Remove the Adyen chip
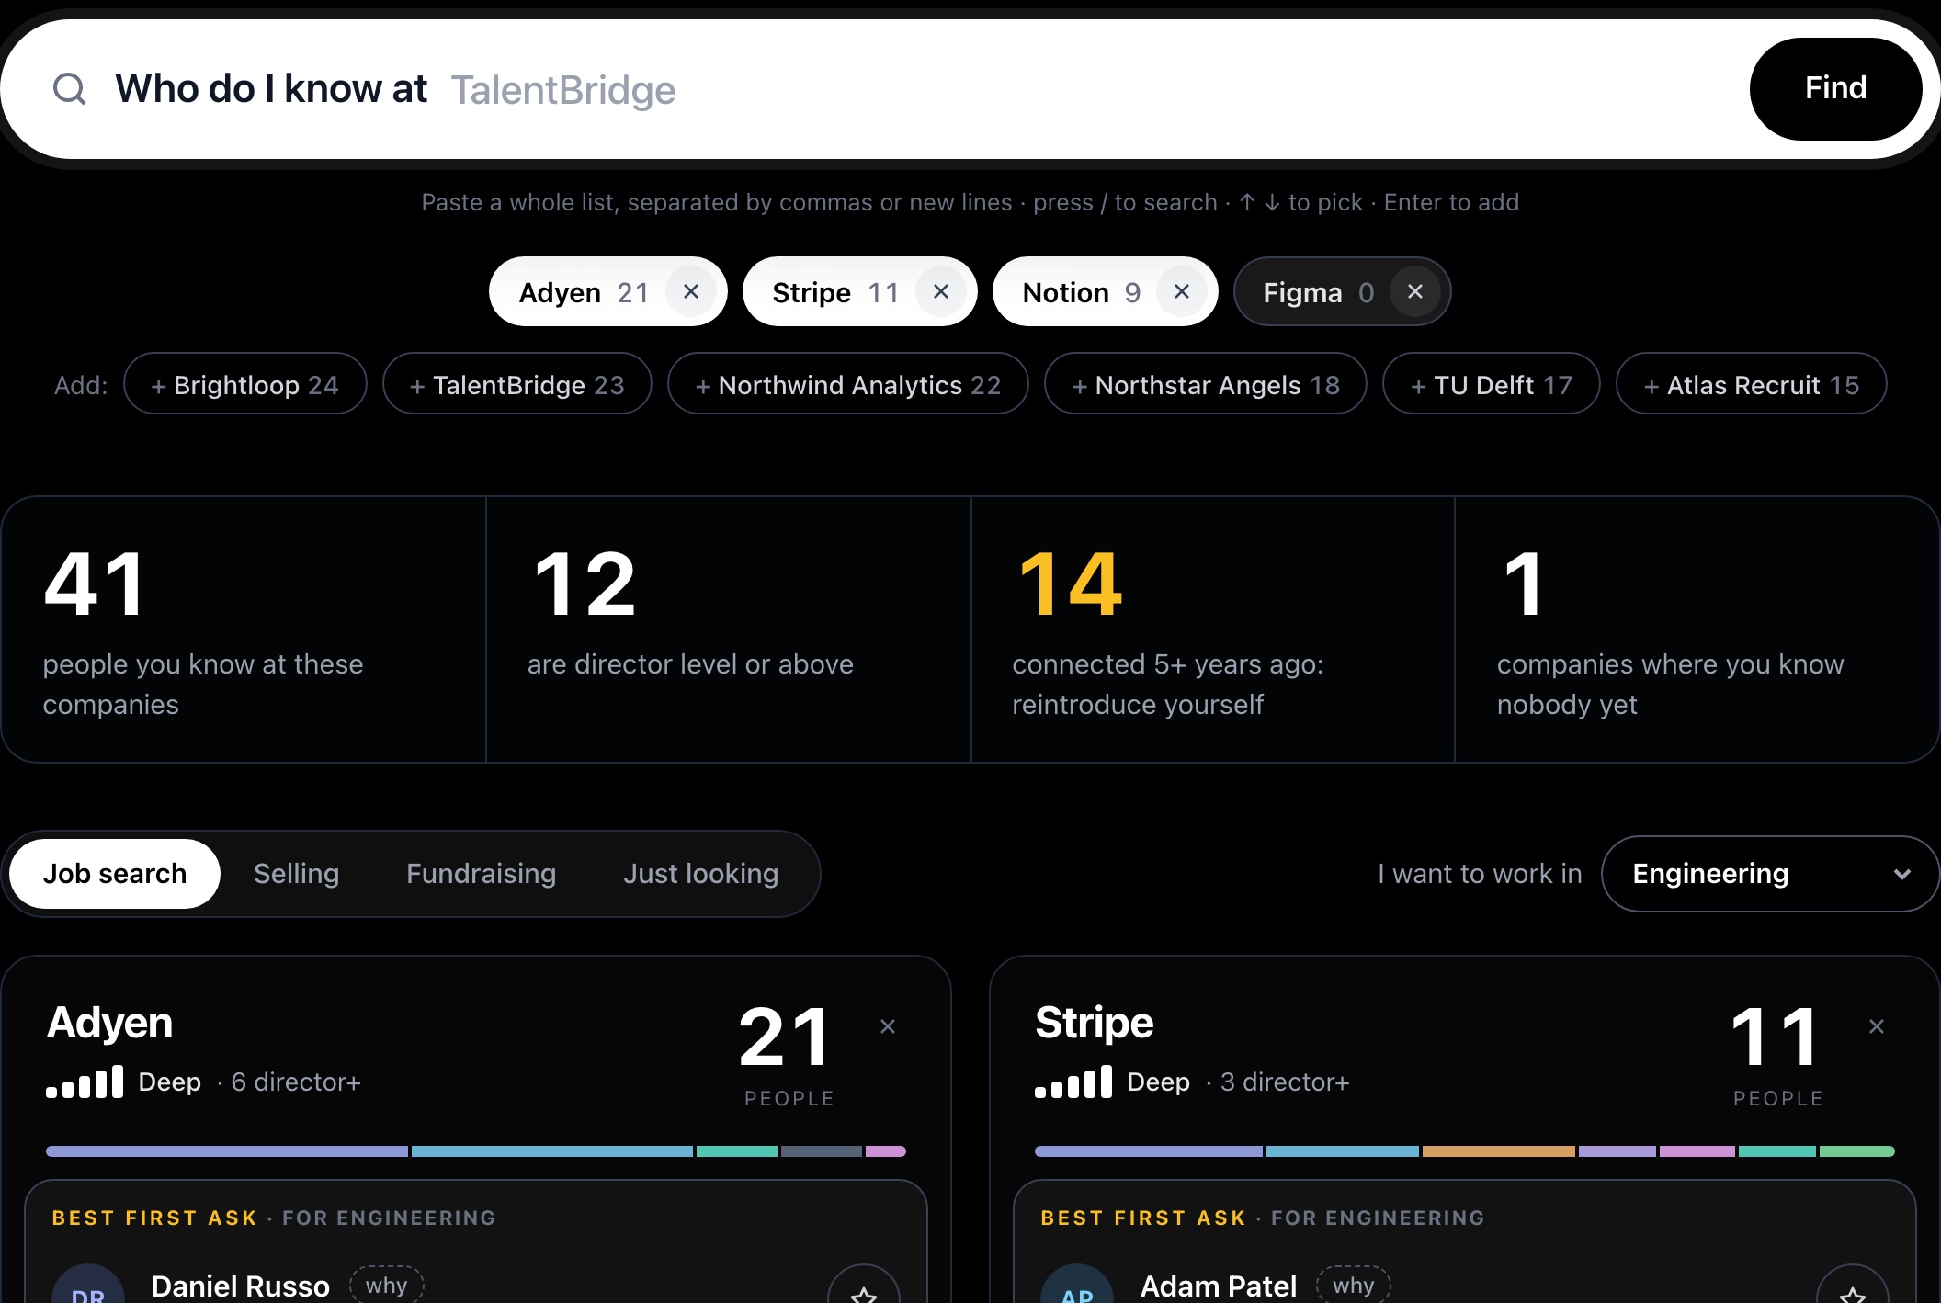This screenshot has height=1303, width=1941. point(691,292)
